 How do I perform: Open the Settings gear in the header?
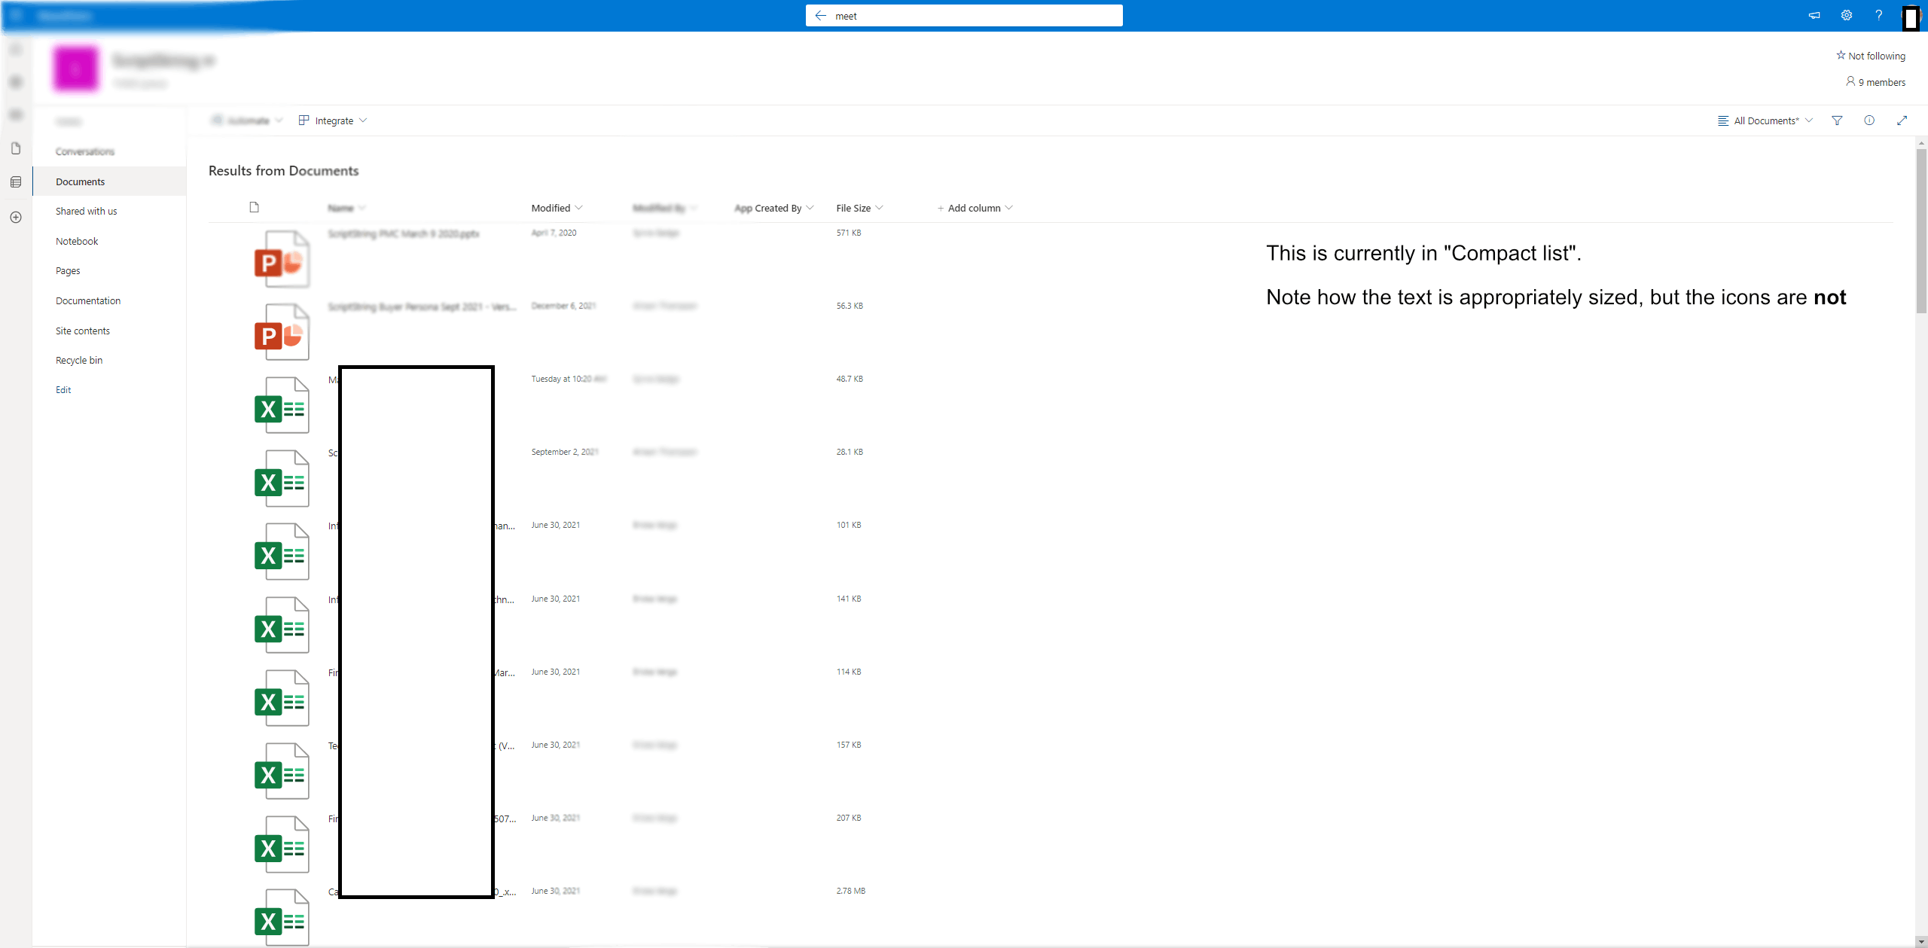(x=1847, y=16)
